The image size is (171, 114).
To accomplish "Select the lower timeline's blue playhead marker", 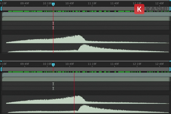I will [53, 65].
